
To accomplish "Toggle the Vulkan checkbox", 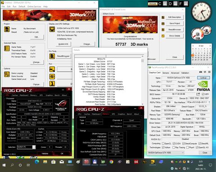I will (x=163, y=147).
